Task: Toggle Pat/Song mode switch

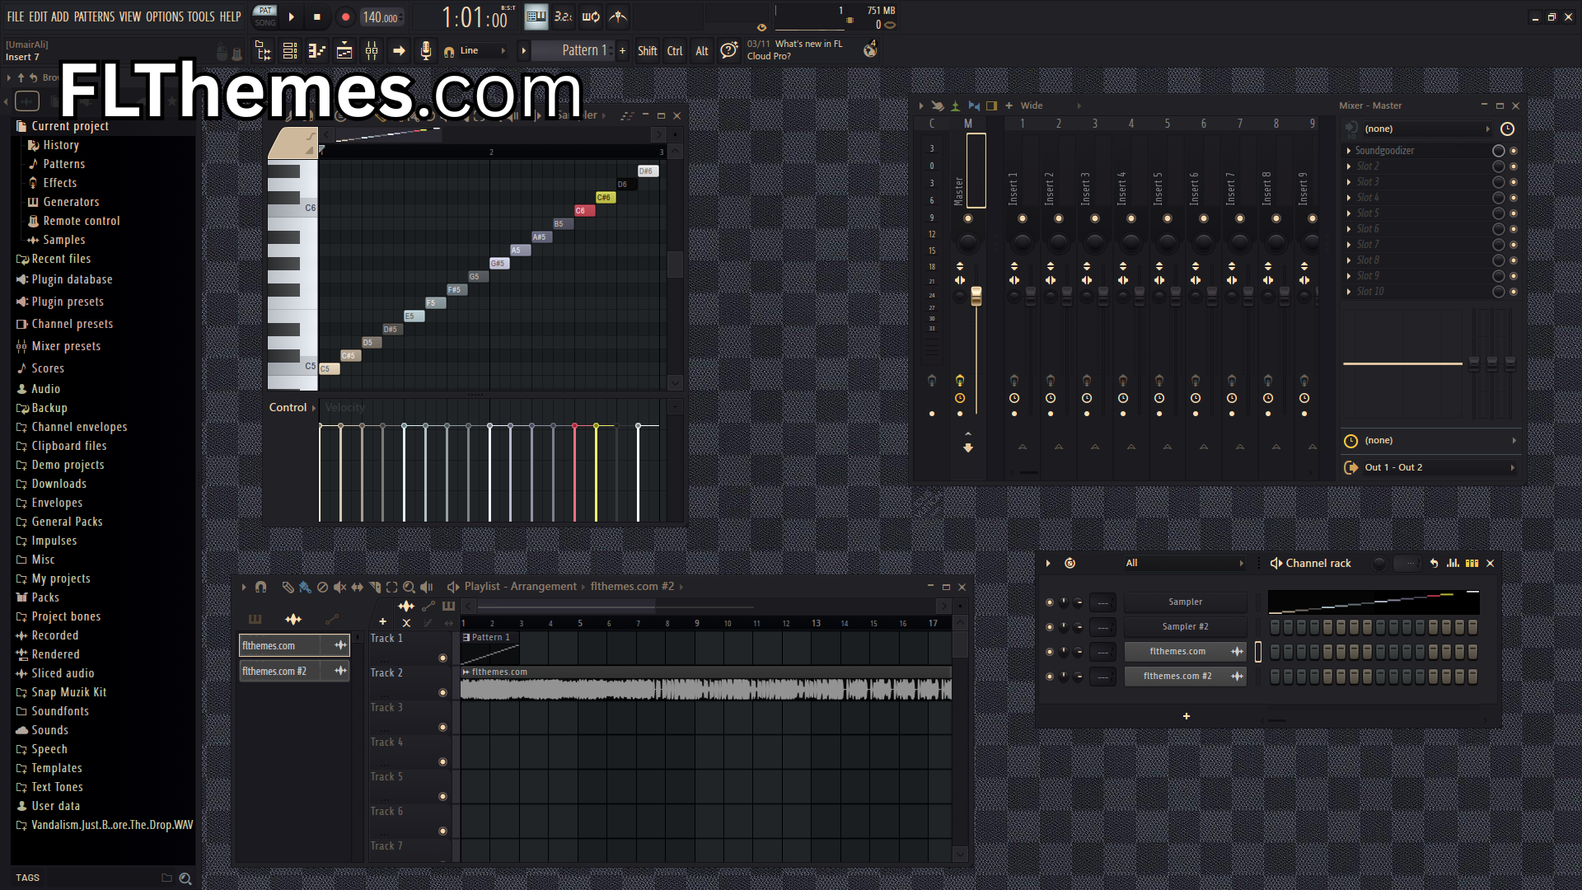Action: 265,16
